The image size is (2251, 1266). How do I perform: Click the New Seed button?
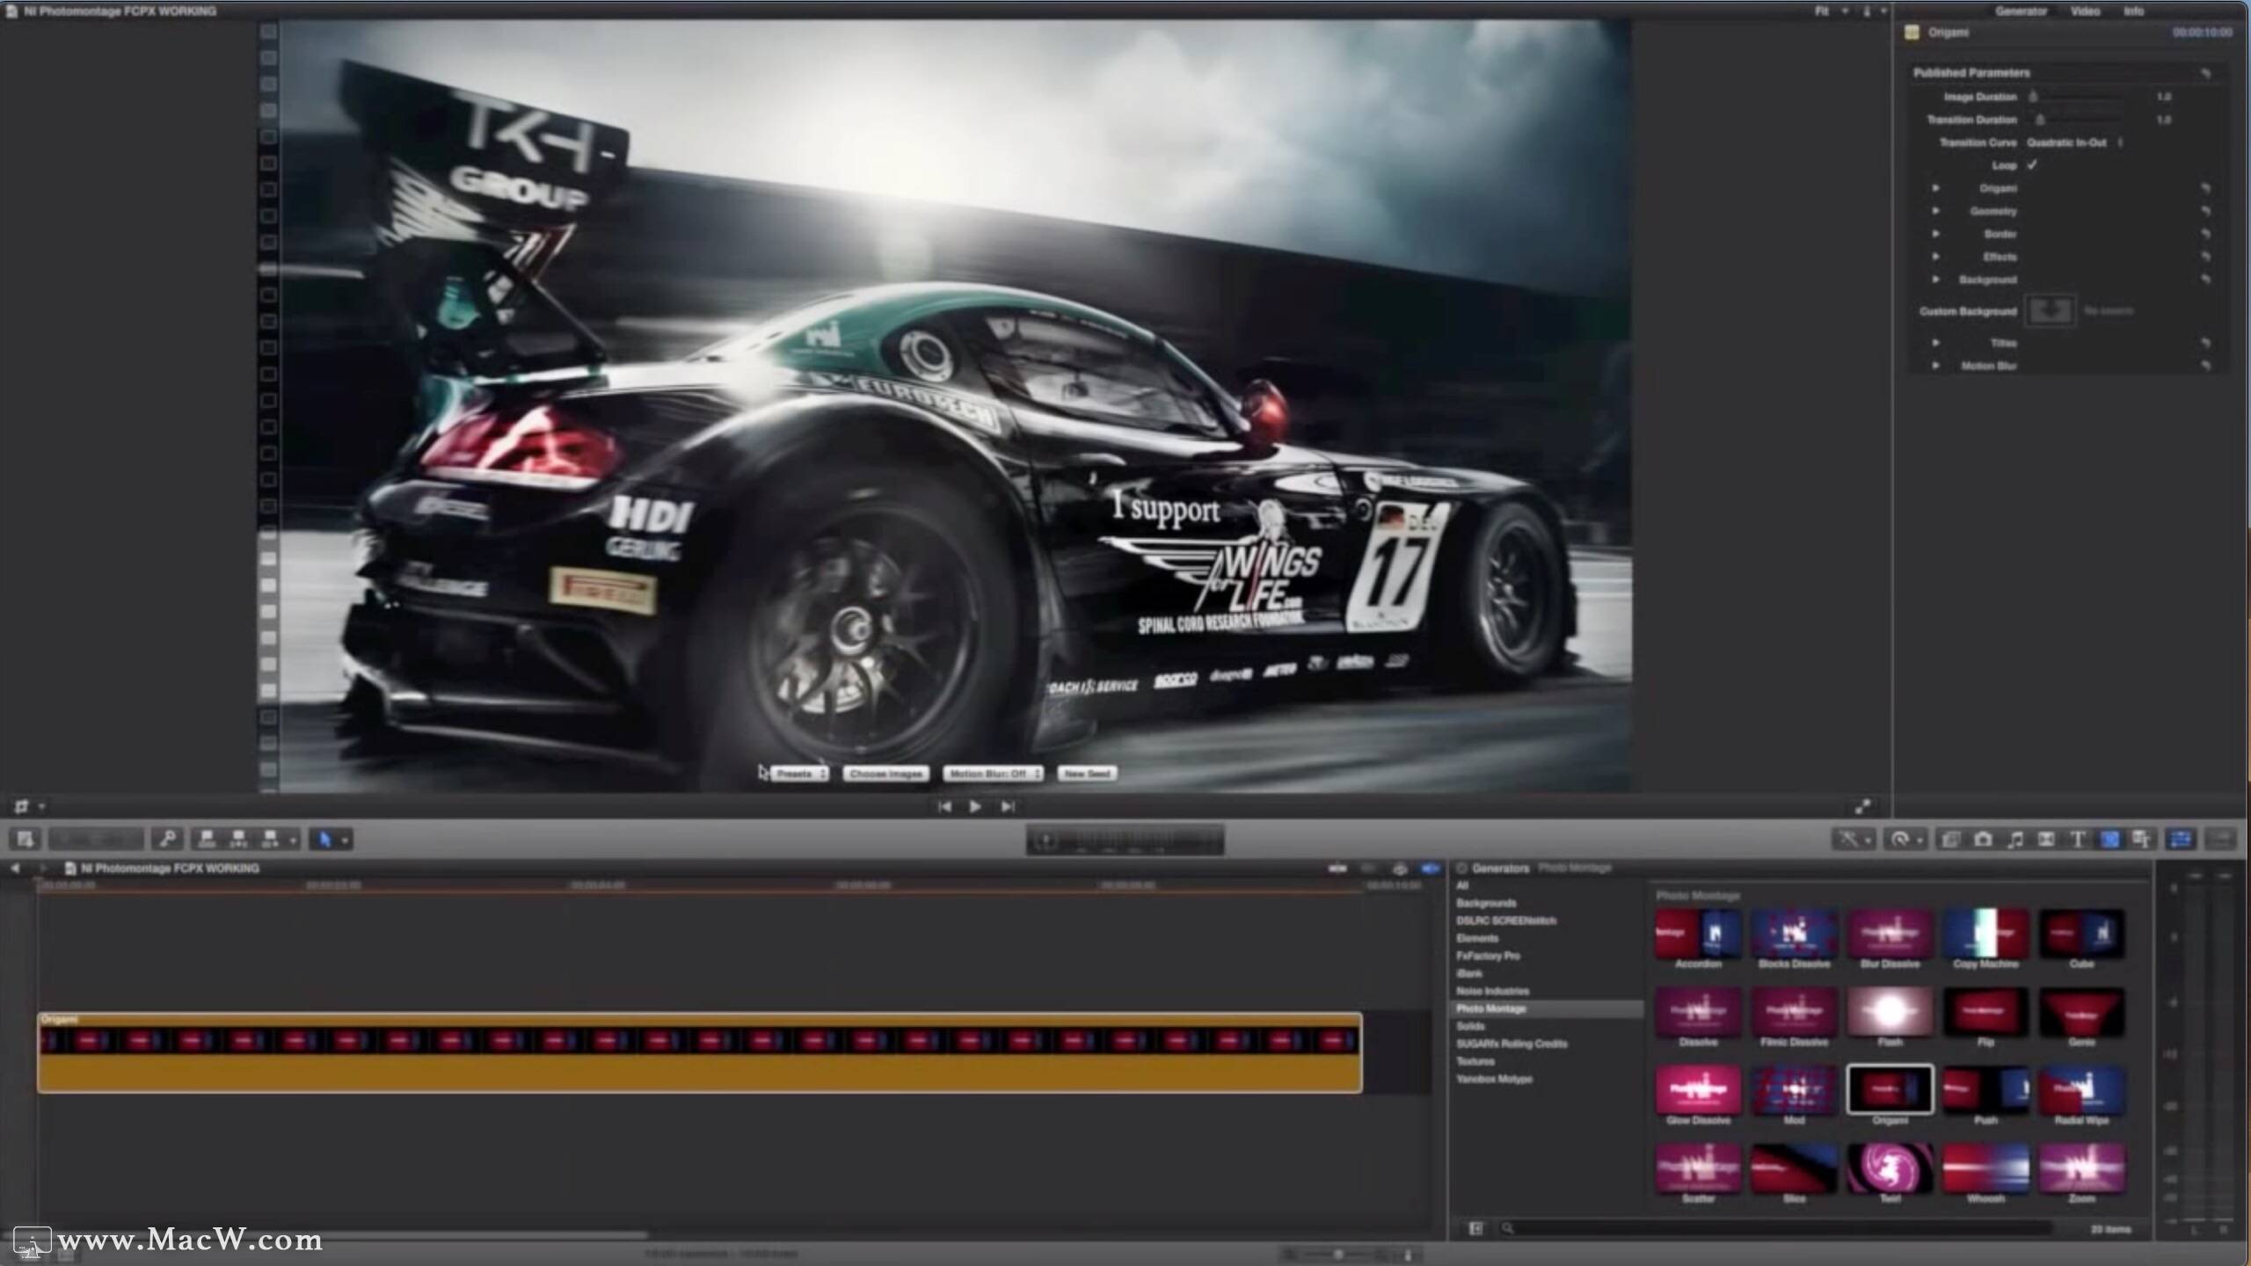[1087, 774]
